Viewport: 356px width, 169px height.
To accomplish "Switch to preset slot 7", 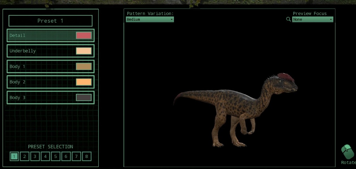I will [x=76, y=156].
